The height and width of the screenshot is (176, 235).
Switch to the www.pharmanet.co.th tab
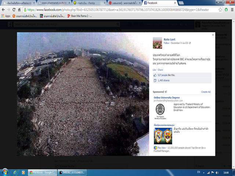pos(54,3)
